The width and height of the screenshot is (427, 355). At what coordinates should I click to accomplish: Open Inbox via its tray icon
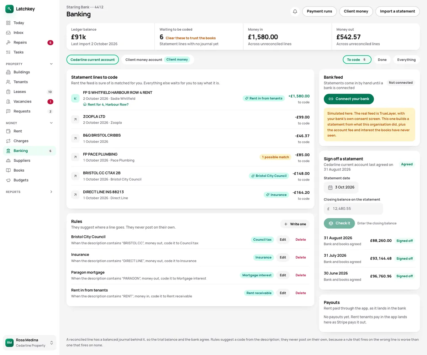(8, 33)
